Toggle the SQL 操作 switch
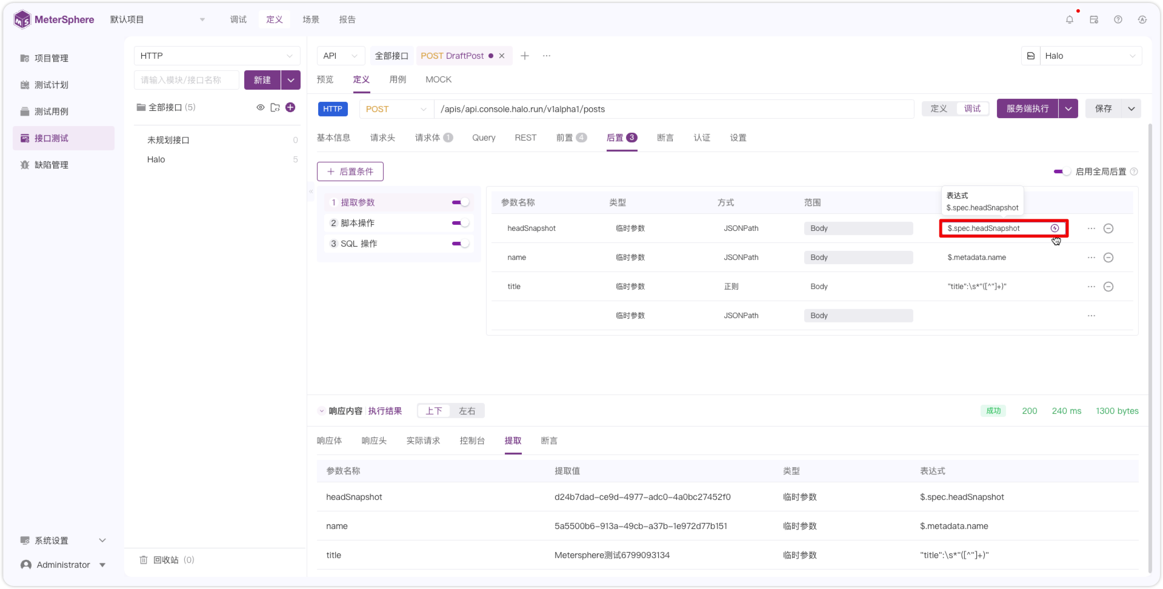The image size is (1163, 589). click(461, 244)
